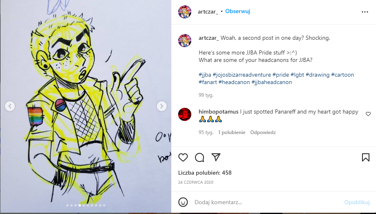Select the last carousel dot indicator
The image size is (376, 214).
(104, 205)
